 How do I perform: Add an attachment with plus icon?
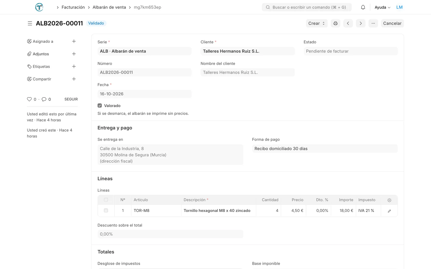(x=74, y=54)
